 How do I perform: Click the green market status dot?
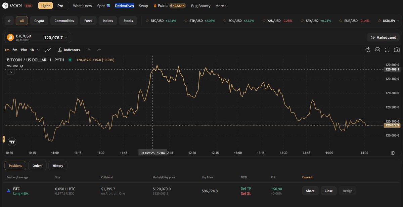pos(70,60)
